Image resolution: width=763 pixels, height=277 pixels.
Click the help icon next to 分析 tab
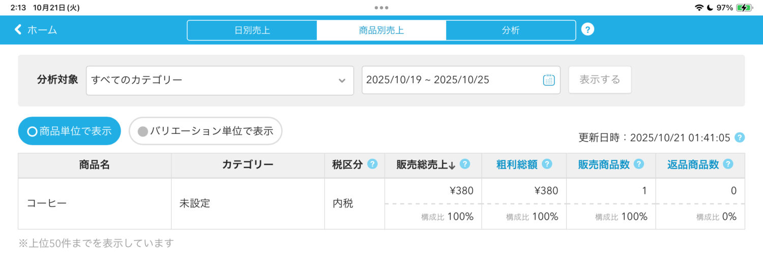[588, 29]
